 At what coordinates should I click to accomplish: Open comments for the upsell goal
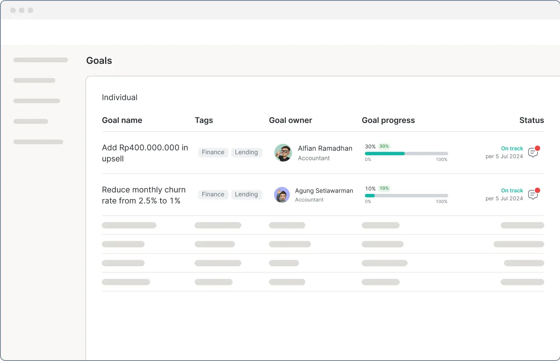[533, 153]
